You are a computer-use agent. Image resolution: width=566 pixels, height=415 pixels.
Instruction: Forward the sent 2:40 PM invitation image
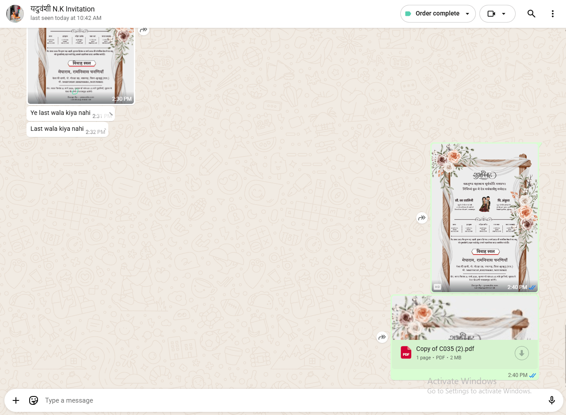click(422, 218)
